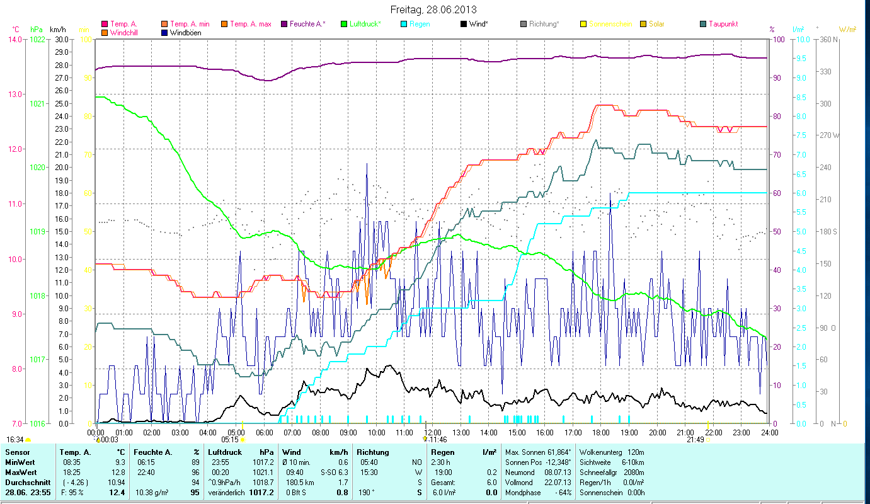870x504 pixels.
Task: Click the '18:00' time axis label
Action: click(x=601, y=433)
